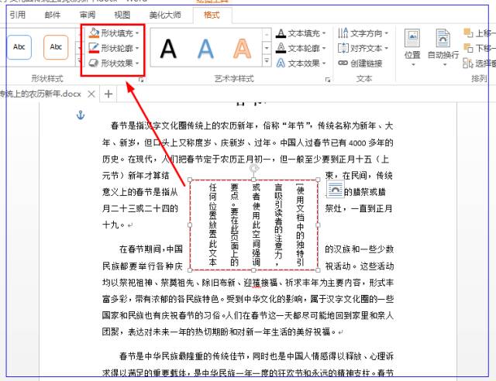Click the 文本效果 icon
This screenshot has width=496, height=381.
point(281,63)
